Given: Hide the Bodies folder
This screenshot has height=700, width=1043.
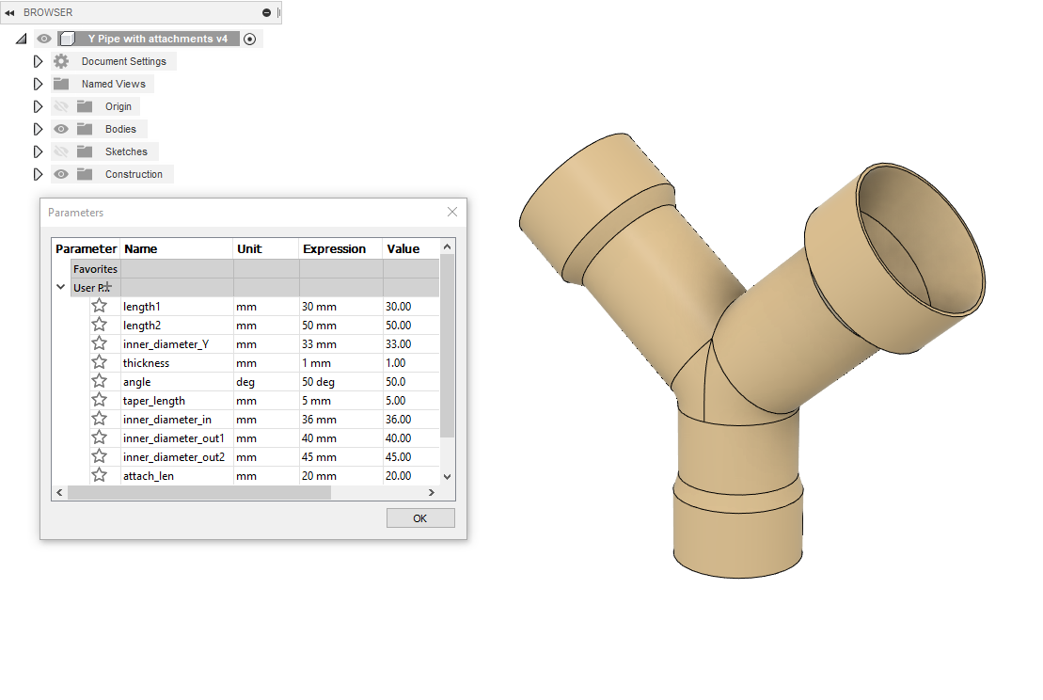Looking at the screenshot, I should (61, 129).
